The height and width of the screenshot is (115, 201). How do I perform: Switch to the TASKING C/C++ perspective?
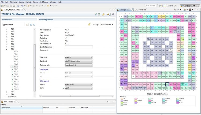[171, 6]
